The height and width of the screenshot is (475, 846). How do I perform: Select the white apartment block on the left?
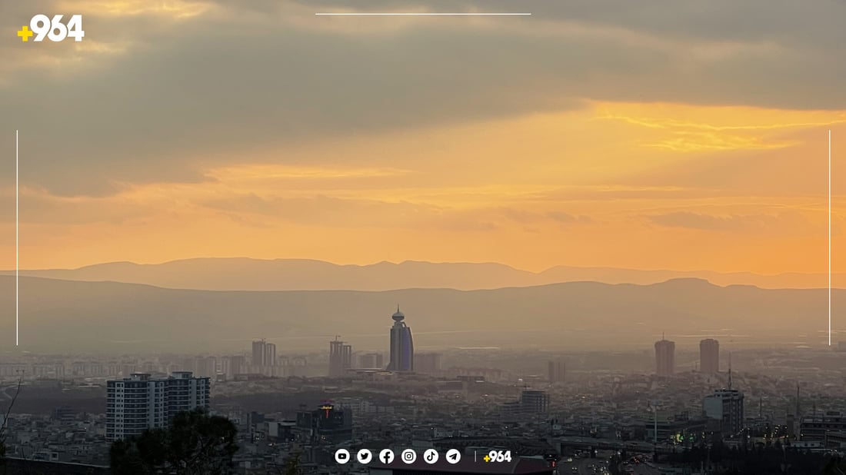(x=157, y=405)
